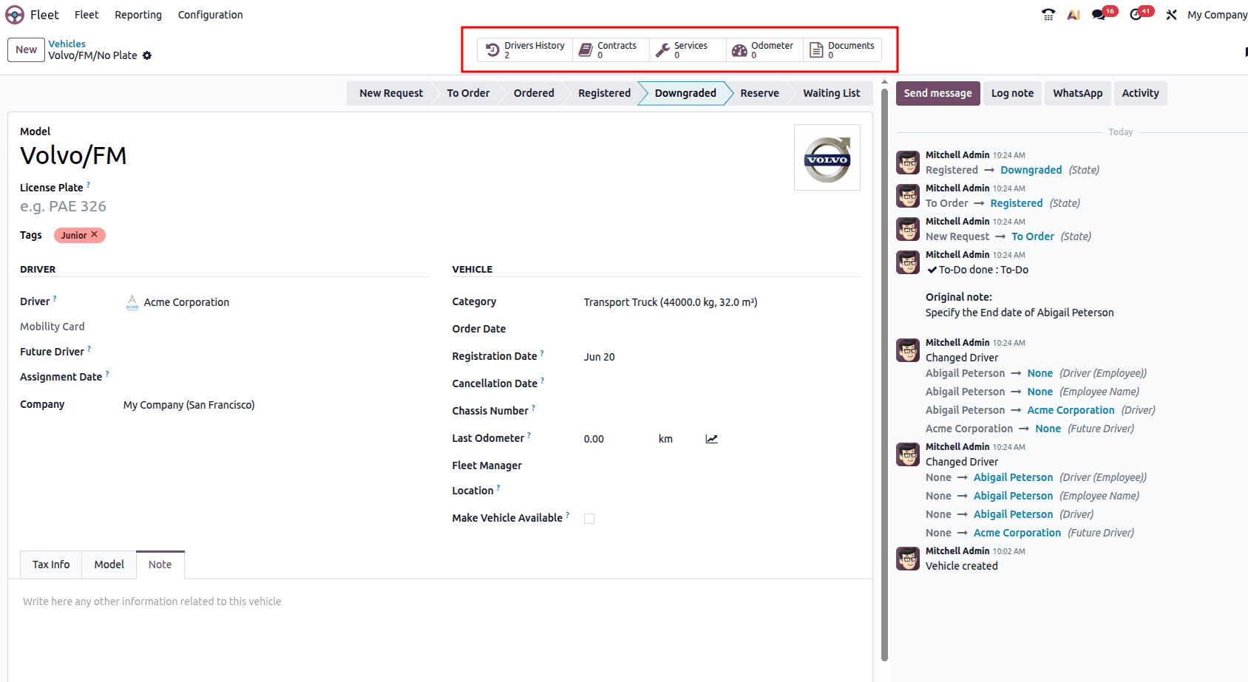Open Contracts book icon button
Viewport: 1248px width, 682px height.
pyautogui.click(x=586, y=50)
